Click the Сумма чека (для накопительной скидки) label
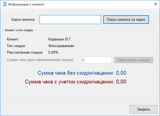This screenshot has width=160, height=116. coord(40,60)
